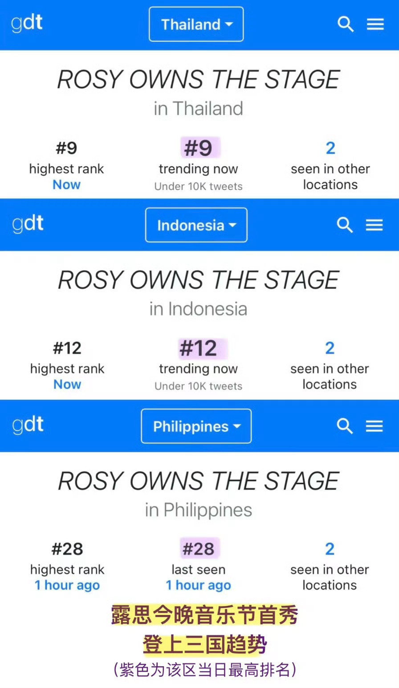The image size is (399, 688).
Task: Click 'Now' link under Indonesia highest rank
Action: point(67,384)
